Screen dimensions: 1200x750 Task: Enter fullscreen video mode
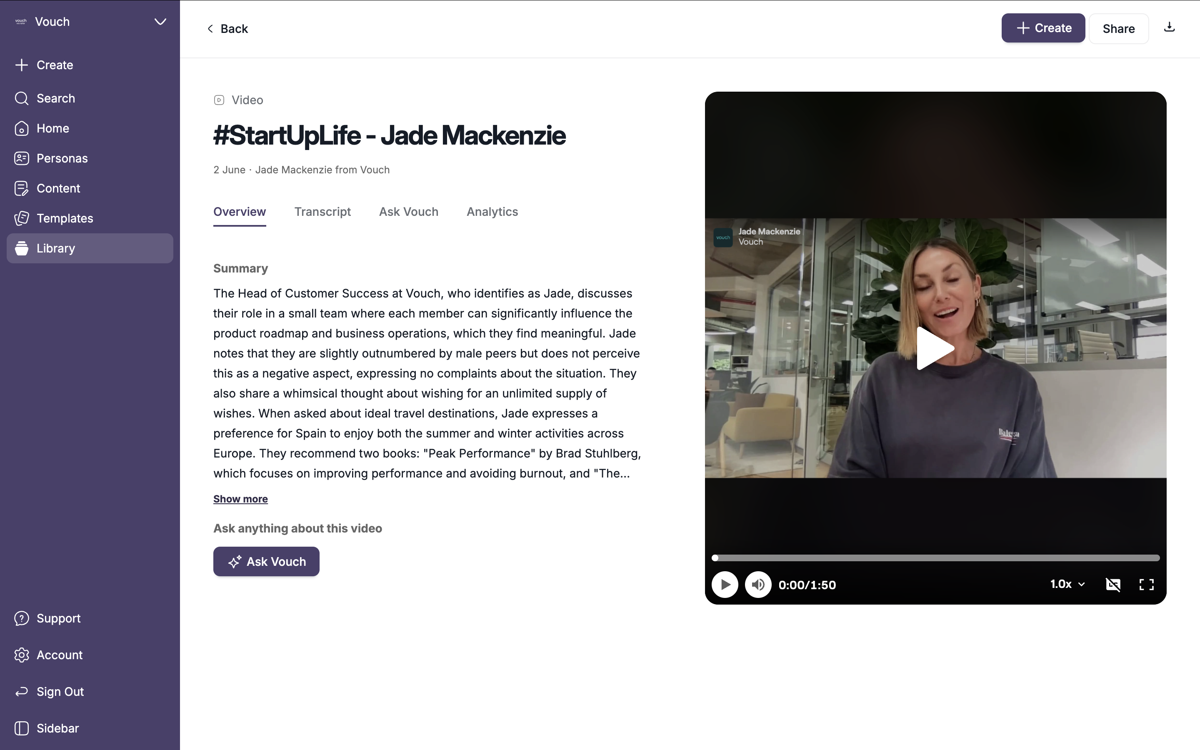[1146, 584]
